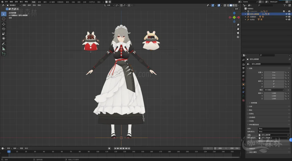Click the viewport zoom magnifier icon
The width and height of the screenshot is (292, 161).
coord(238,25)
